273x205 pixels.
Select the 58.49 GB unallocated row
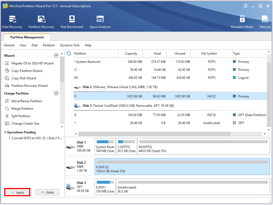170,123
